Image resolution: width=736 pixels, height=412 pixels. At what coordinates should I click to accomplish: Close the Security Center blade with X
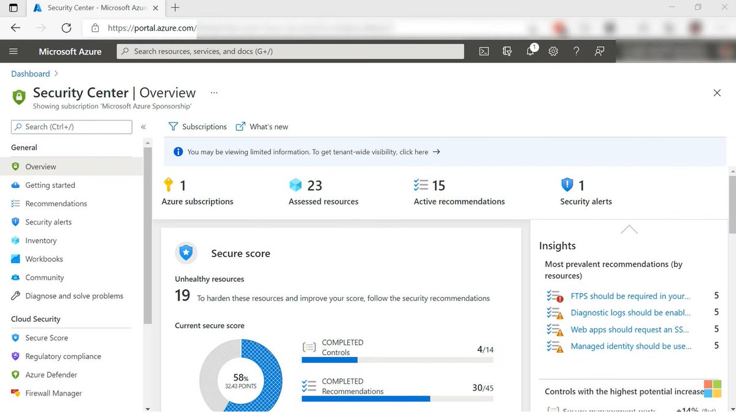coord(717,93)
